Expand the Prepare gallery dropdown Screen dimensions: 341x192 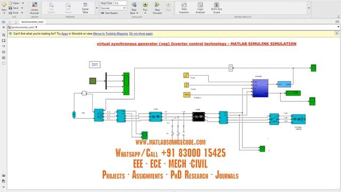pyautogui.click(x=97, y=8)
